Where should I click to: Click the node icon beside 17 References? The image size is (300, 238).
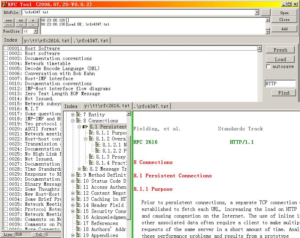click(79, 223)
